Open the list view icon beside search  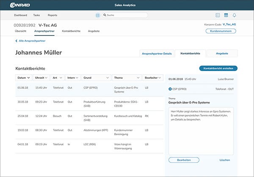pos(98,15)
